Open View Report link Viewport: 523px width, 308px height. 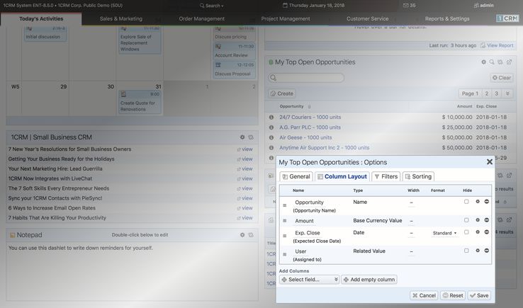497,45
